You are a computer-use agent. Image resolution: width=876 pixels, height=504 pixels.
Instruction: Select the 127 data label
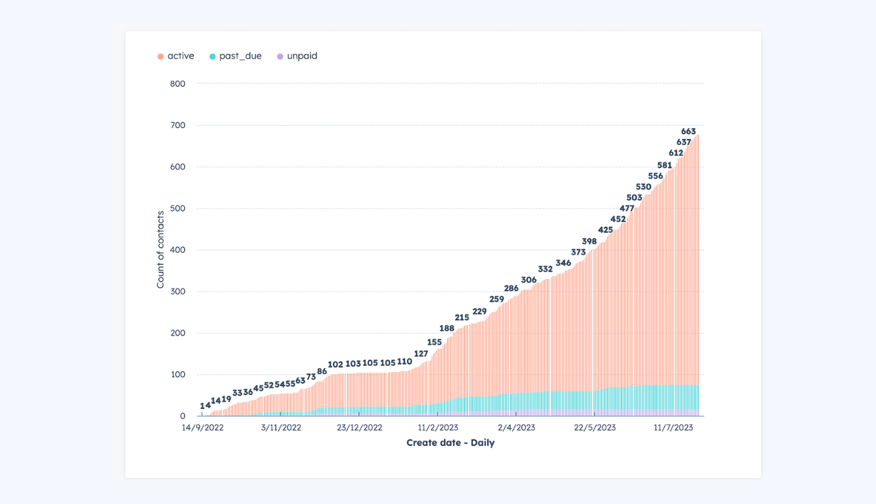421,354
